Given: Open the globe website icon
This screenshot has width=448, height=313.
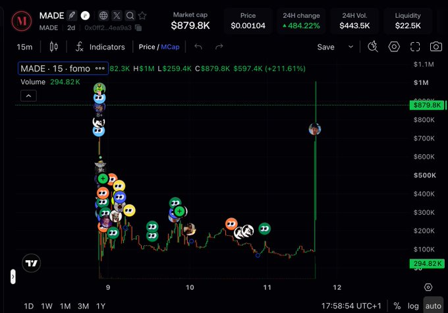Looking at the screenshot, I should tap(103, 15).
